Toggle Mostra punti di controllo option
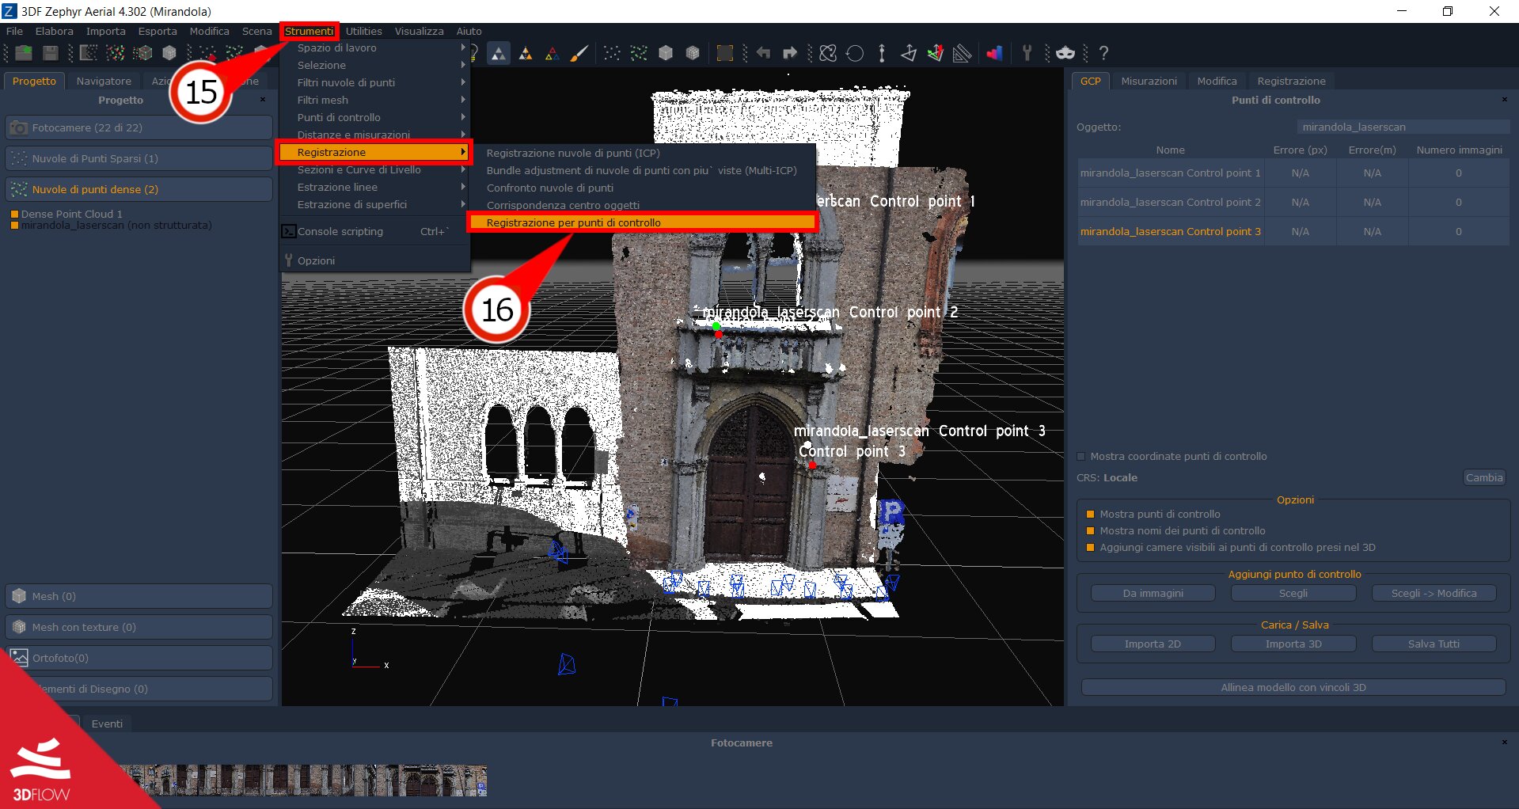The image size is (1519, 809). 1090,515
